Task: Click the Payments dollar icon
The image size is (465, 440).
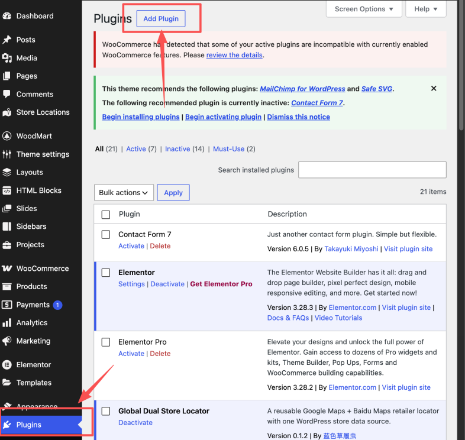Action: [7, 305]
